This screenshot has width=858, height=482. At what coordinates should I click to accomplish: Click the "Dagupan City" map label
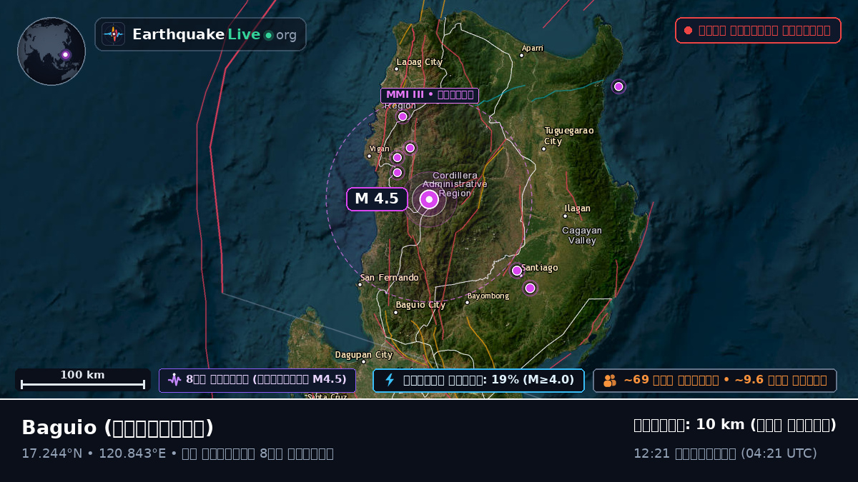364,355
